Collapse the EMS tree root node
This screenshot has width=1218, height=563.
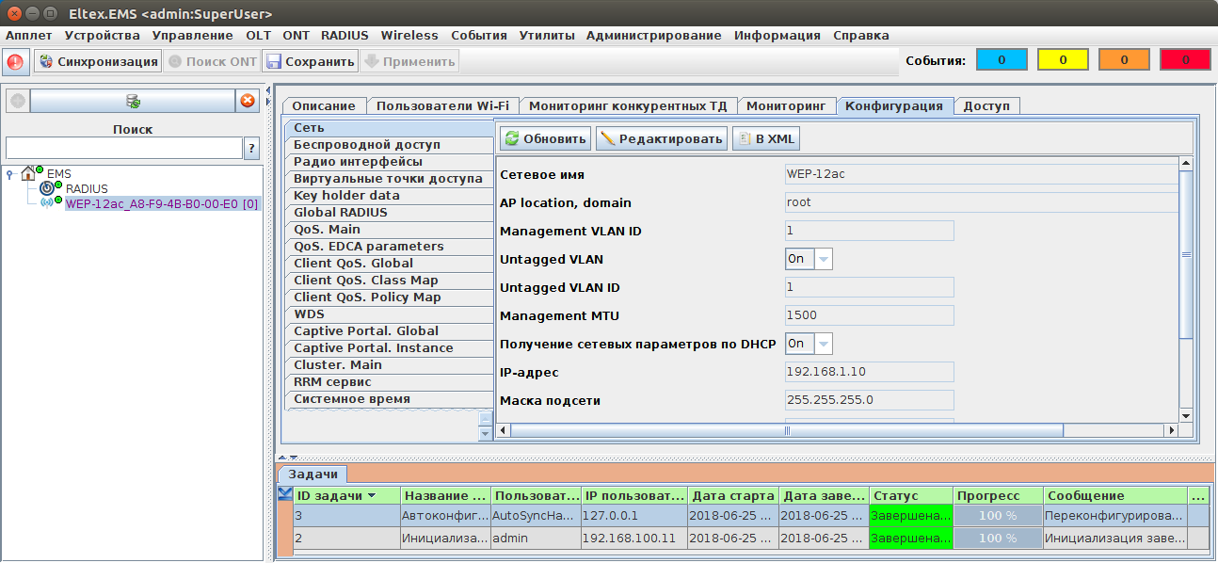[9, 173]
